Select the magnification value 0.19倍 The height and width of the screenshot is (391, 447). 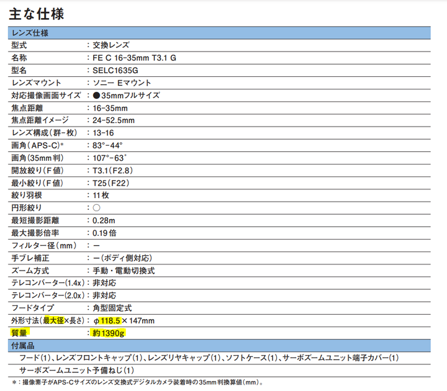(x=104, y=233)
